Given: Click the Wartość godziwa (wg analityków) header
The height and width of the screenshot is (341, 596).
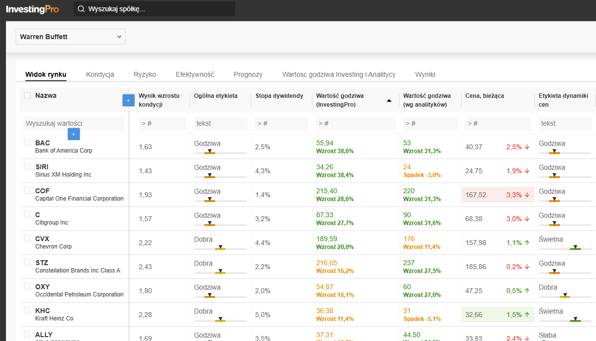Looking at the screenshot, I should point(427,100).
